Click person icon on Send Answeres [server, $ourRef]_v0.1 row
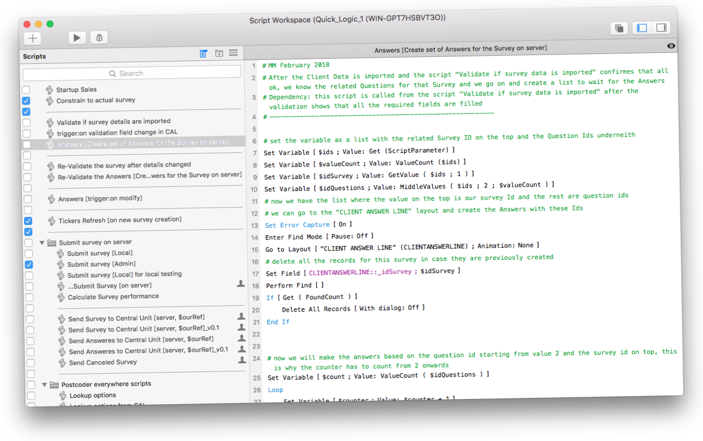The image size is (703, 441). 242,349
